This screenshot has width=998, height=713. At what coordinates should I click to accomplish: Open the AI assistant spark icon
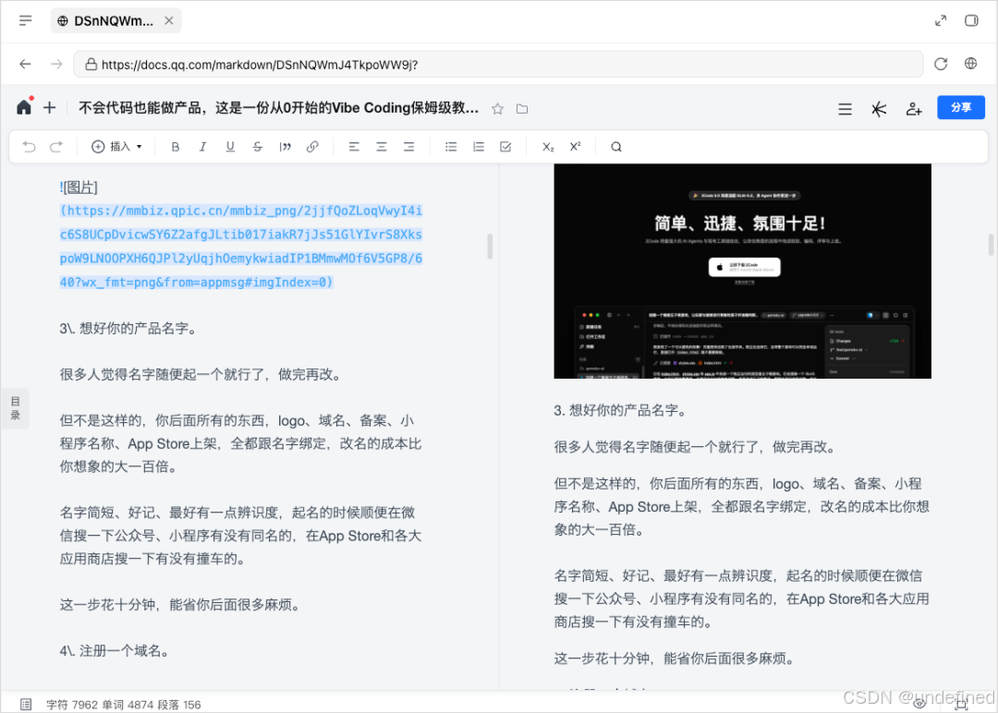tap(879, 109)
